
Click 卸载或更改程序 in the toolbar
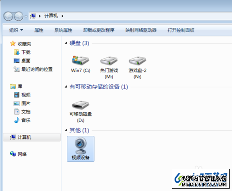pos(99,30)
